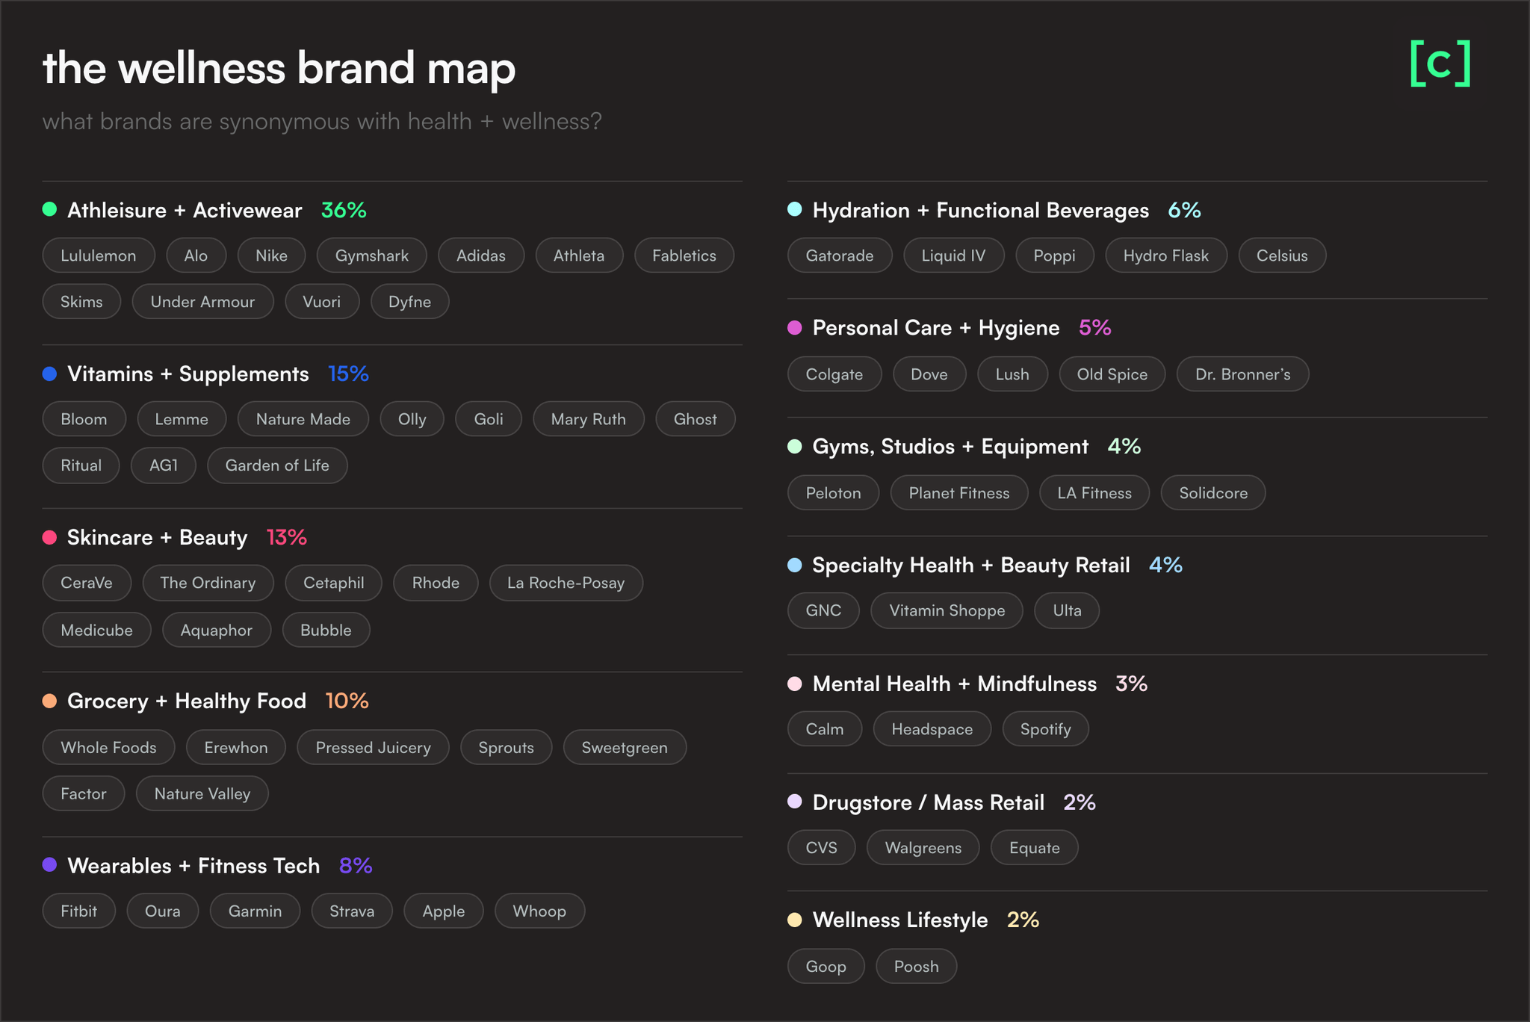Click the yellow dot beside Wellness Lifestyle
This screenshot has height=1022, width=1530.
795,920
